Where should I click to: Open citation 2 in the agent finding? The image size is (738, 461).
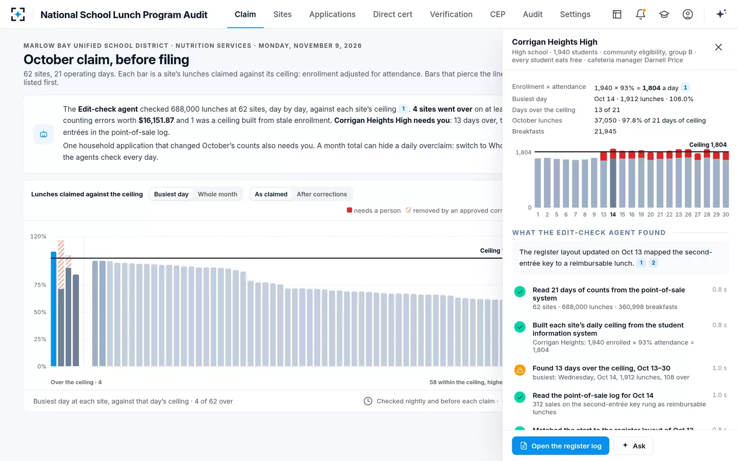[653, 263]
